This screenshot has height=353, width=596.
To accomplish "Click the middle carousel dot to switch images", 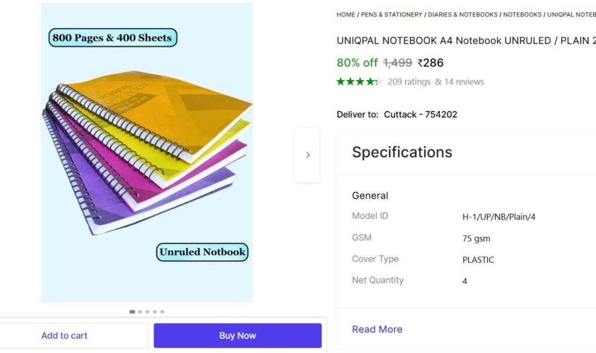I will tap(147, 312).
